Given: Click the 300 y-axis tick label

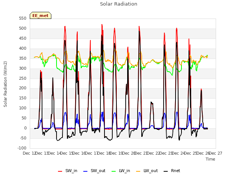Looking at the screenshot, I should [23, 68].
